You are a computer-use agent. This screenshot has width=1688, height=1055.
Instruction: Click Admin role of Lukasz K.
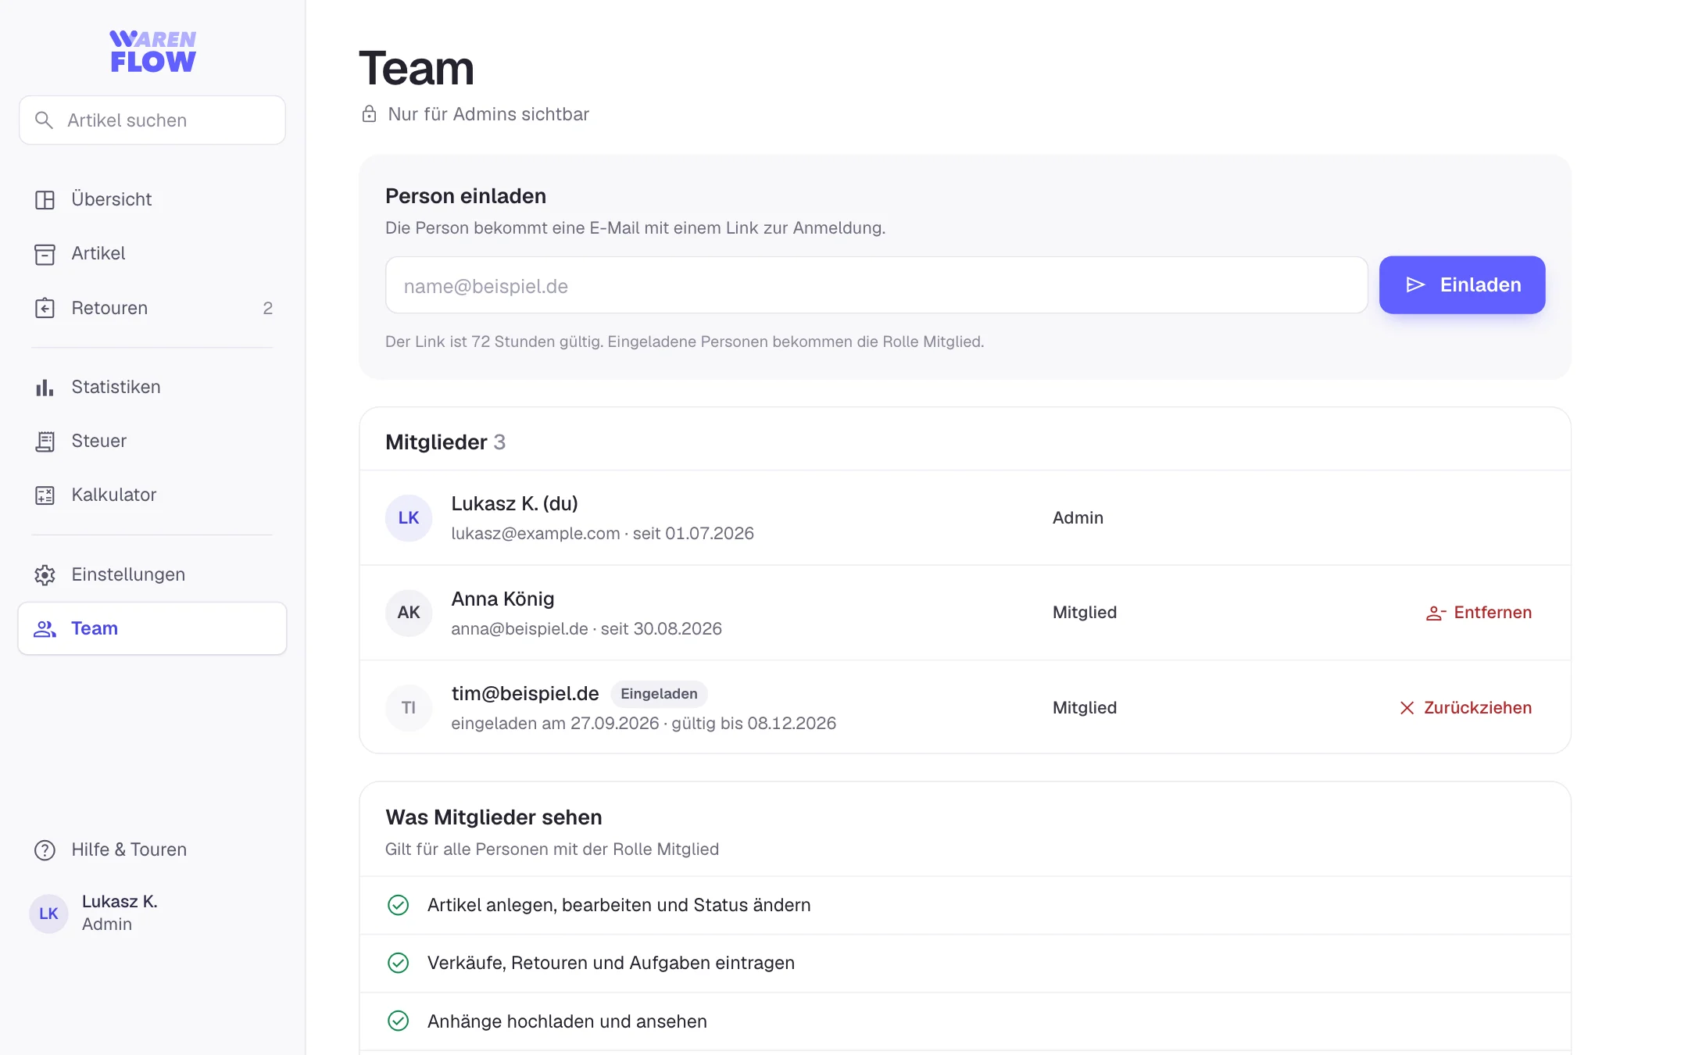point(1078,518)
